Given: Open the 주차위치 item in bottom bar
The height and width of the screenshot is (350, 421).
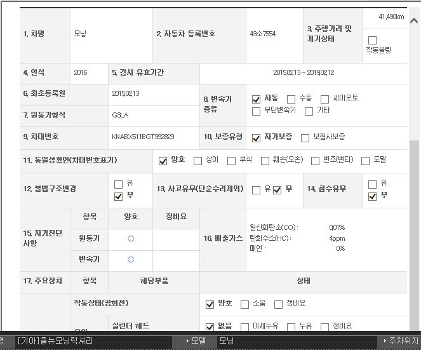Looking at the screenshot, I should [399, 341].
